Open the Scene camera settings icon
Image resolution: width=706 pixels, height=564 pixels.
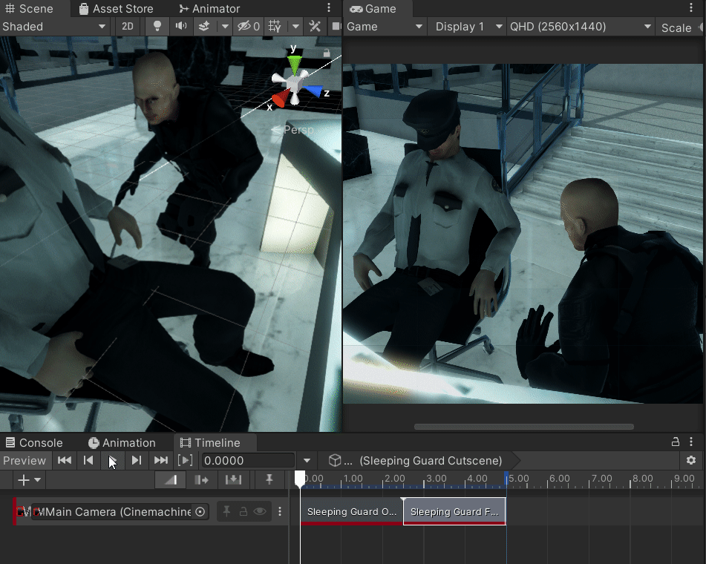point(336,27)
